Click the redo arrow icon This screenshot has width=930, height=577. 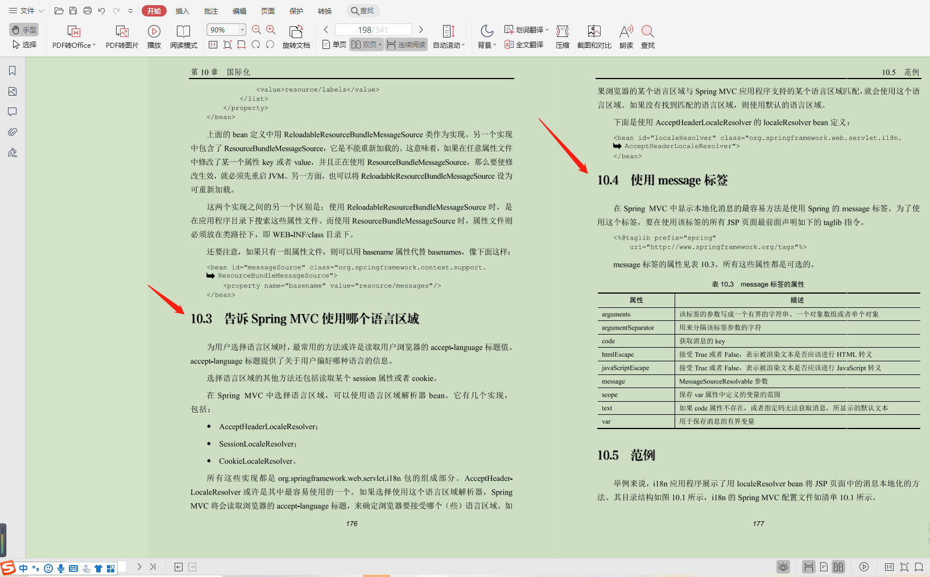[x=116, y=11]
